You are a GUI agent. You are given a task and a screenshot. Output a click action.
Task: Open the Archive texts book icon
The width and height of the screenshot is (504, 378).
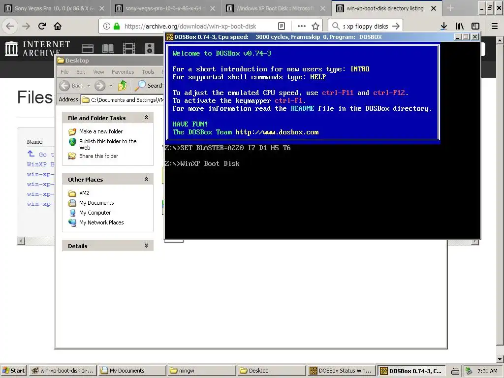pos(108,49)
